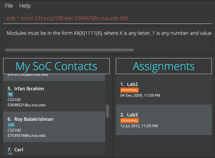Click the L13 tag on Roy Balakrishnan
This screenshot has width=215, height=158.
[x=11, y=125]
